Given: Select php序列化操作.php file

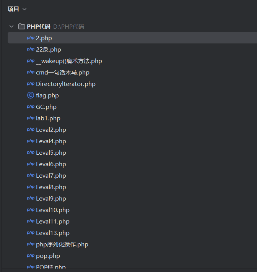Looking at the screenshot, I should 62,244.
